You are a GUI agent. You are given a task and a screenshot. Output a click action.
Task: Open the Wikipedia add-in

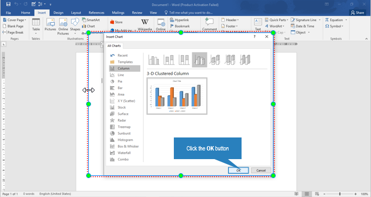pyautogui.click(x=145, y=24)
